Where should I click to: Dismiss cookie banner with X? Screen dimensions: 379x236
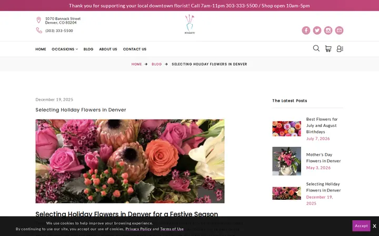tap(374, 226)
